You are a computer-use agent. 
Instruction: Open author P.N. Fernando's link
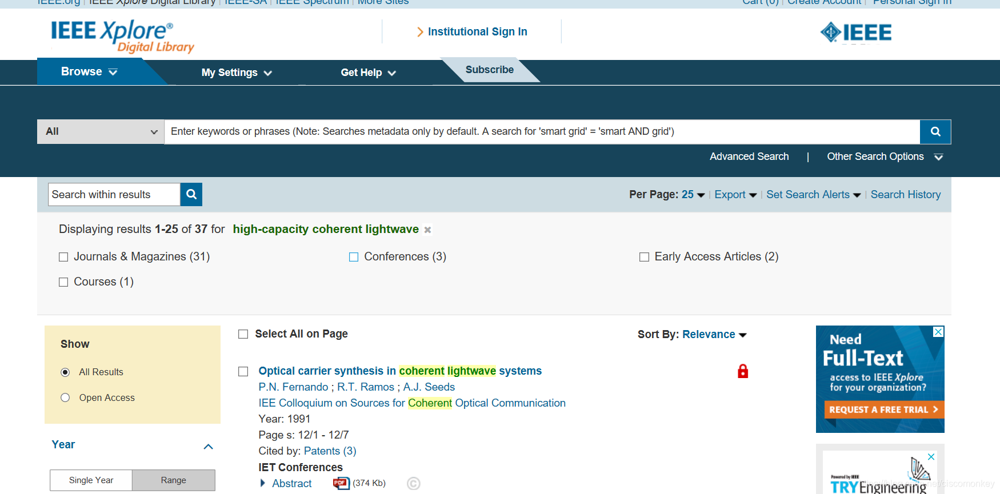point(293,387)
